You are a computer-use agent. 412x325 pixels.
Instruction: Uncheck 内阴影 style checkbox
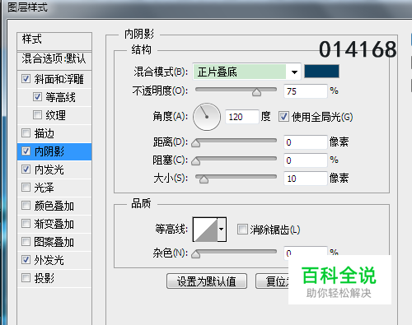26,151
